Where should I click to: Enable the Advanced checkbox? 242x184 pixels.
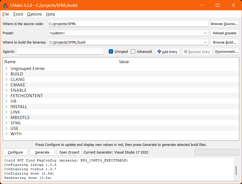coord(133,51)
